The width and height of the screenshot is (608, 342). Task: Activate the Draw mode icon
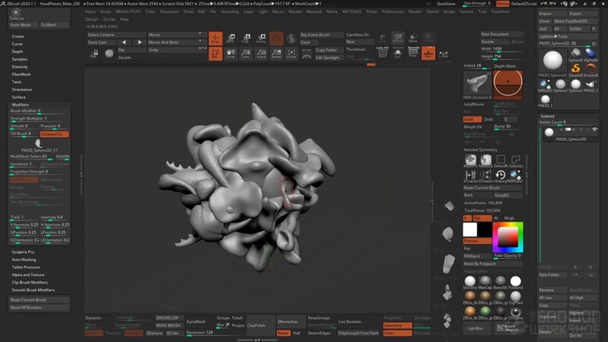pos(215,38)
